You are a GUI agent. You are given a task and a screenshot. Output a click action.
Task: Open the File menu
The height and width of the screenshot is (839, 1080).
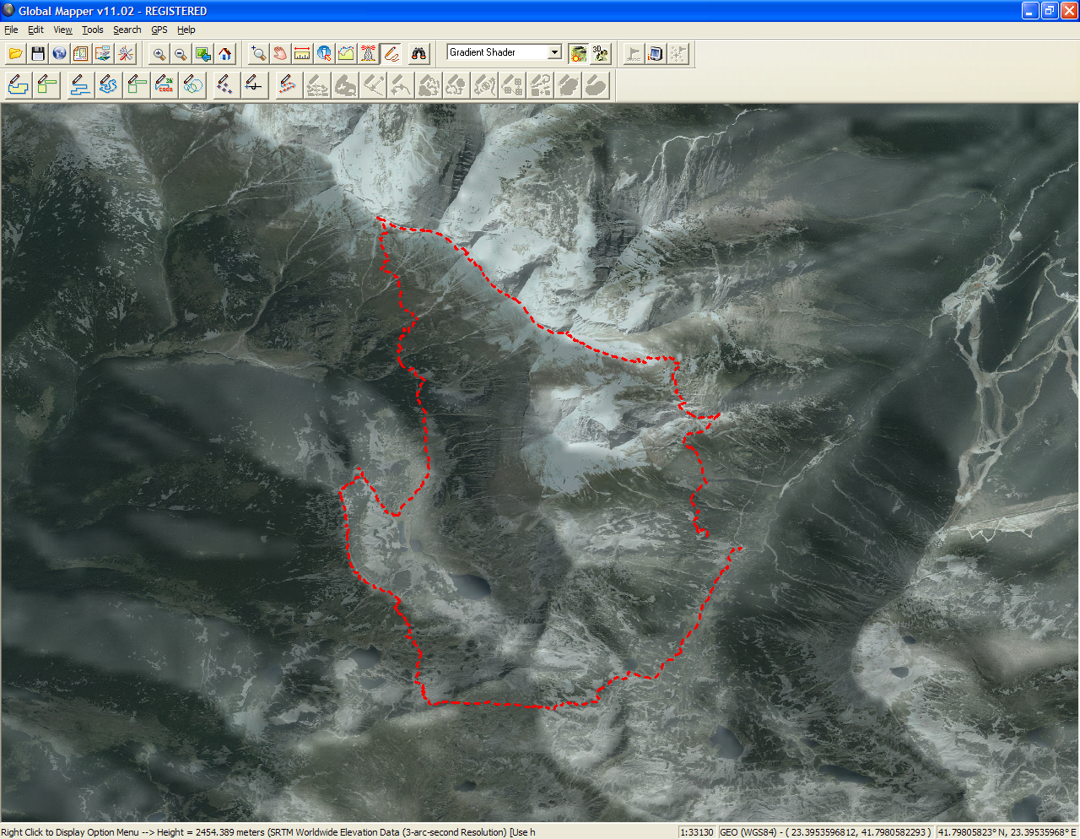(11, 30)
